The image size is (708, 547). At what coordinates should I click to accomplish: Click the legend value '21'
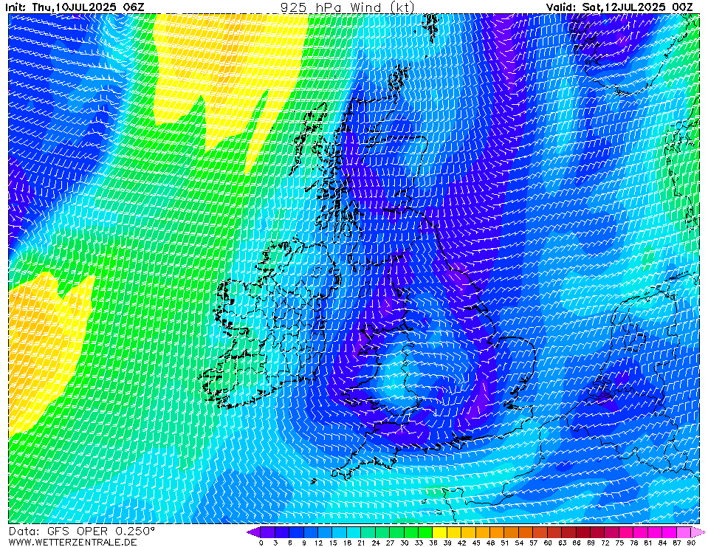(x=361, y=543)
